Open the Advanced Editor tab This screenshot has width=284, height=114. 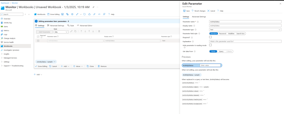coord(85,25)
